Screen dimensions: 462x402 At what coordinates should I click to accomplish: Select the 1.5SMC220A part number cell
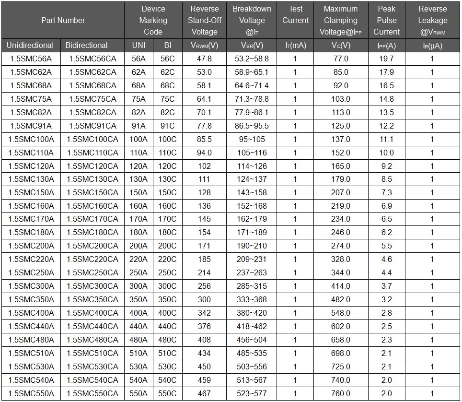31,260
